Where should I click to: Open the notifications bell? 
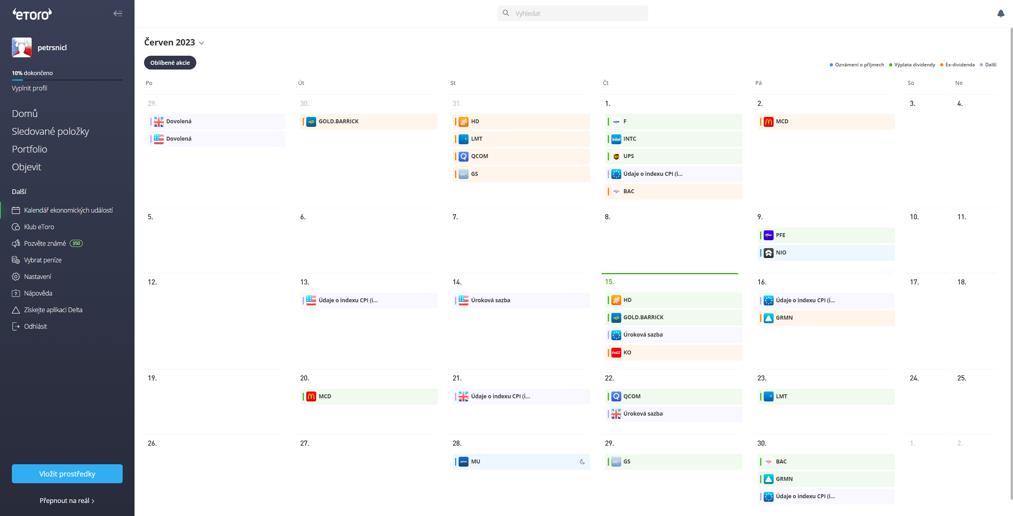1001,14
